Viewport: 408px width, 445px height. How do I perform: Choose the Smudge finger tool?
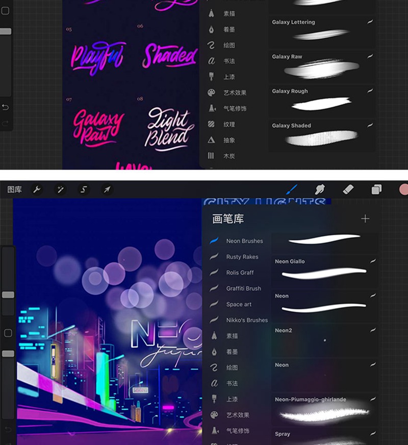[x=320, y=190]
